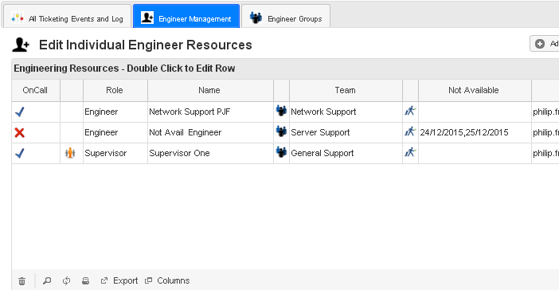Open the Columns chooser
The width and height of the screenshot is (559, 290).
[167, 280]
